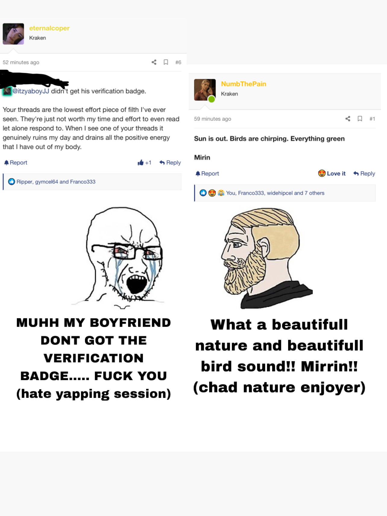387x516 pixels.
Task: Open the @itzyaboyJJ mention
Action: 30,91
